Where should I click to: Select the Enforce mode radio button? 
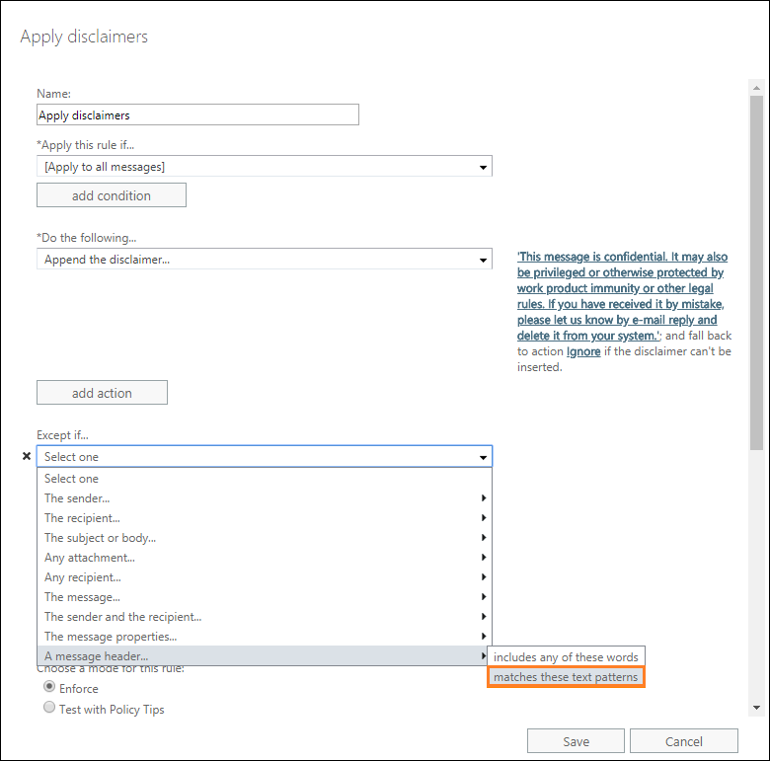tap(47, 688)
